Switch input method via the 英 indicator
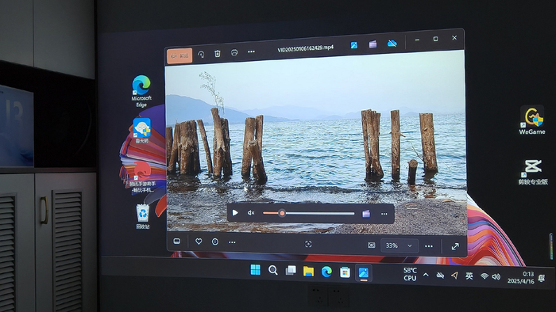This screenshot has width=556, height=312. tap(469, 276)
